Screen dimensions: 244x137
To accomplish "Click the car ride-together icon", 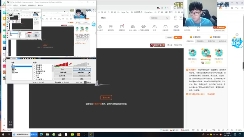I will pos(133,26).
